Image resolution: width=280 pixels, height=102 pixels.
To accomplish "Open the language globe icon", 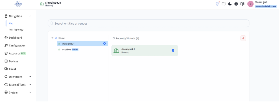I will tap(236, 4).
